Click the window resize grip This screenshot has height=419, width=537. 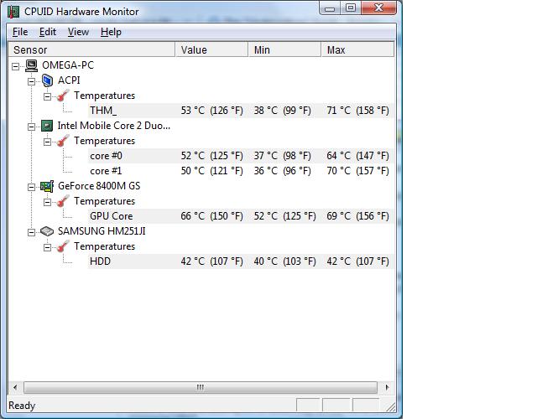[391, 406]
